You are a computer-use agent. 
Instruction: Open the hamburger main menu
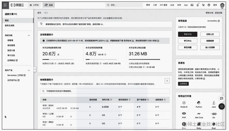pos(5,5)
